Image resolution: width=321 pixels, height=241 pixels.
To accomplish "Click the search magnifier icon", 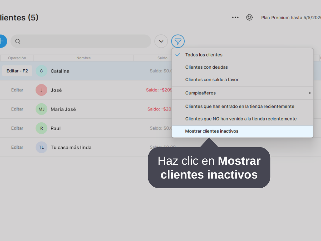I will point(18,41).
